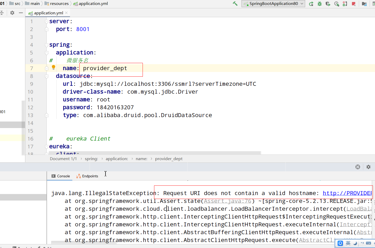
Task: Click the yellow intention light bulb on line 7
Action: 54,67
